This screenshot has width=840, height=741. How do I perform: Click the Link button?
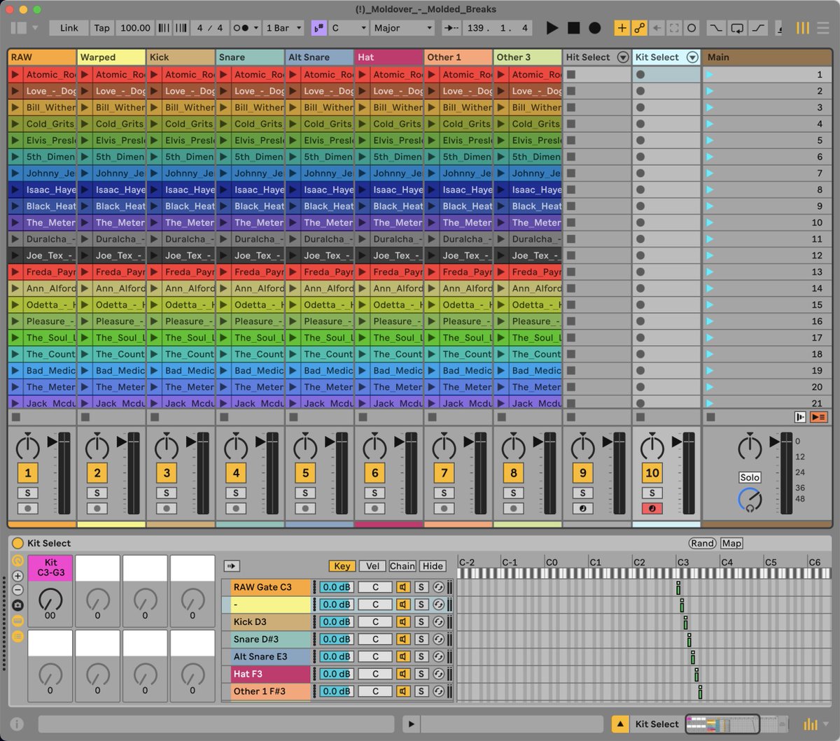point(69,28)
